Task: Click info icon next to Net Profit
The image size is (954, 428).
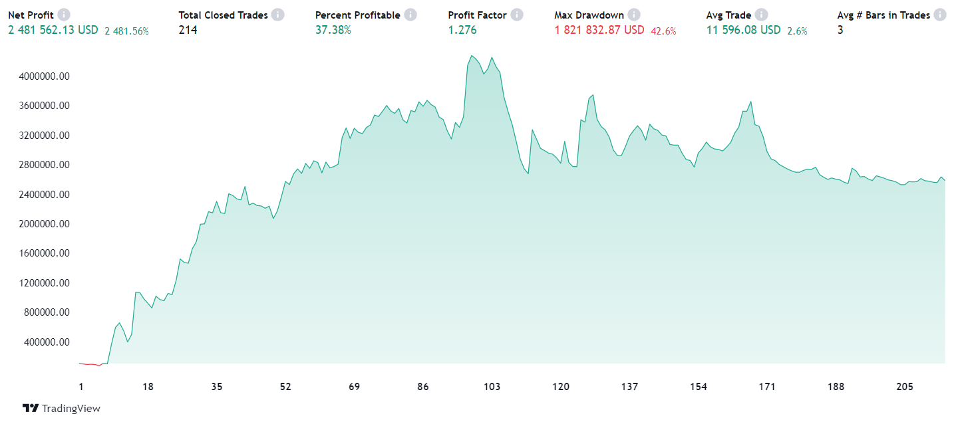Action: (63, 15)
